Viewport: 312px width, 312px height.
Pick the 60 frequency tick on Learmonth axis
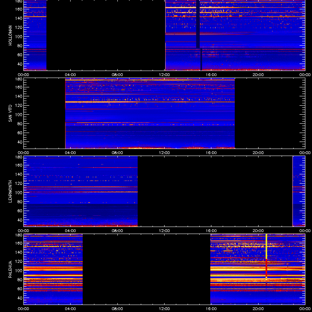pos(20,211)
